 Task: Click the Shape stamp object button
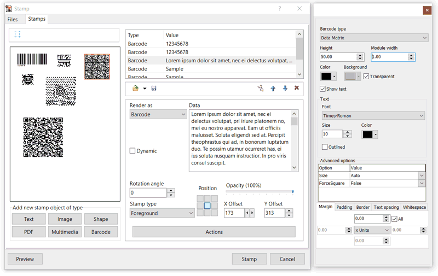point(101,219)
